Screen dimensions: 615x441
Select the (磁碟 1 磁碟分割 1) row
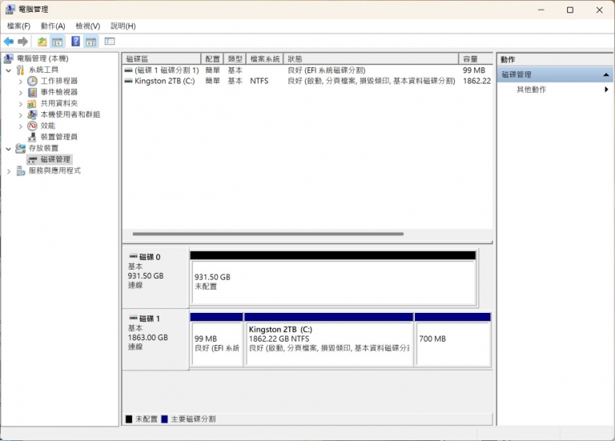(x=307, y=70)
